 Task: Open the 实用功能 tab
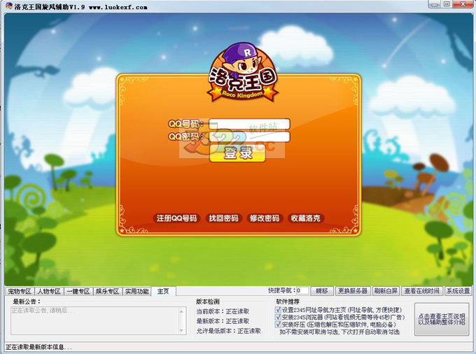point(136,291)
